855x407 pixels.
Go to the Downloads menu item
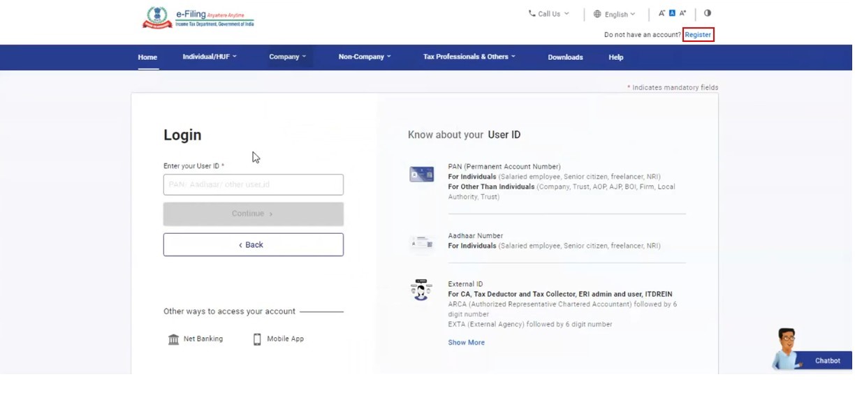tap(565, 57)
